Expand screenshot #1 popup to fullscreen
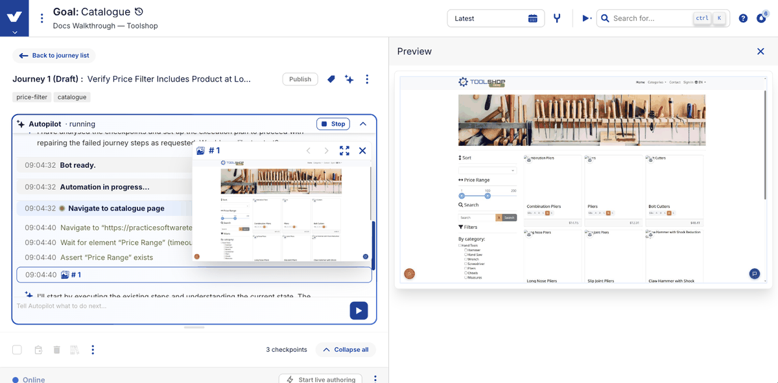The image size is (778, 383). point(344,150)
